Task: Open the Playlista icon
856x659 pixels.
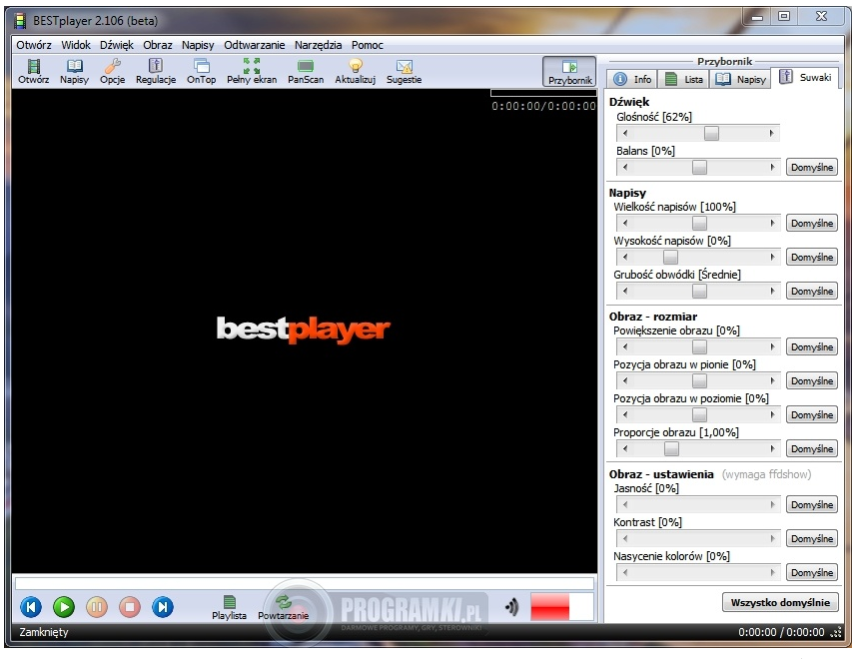Action: (x=230, y=608)
